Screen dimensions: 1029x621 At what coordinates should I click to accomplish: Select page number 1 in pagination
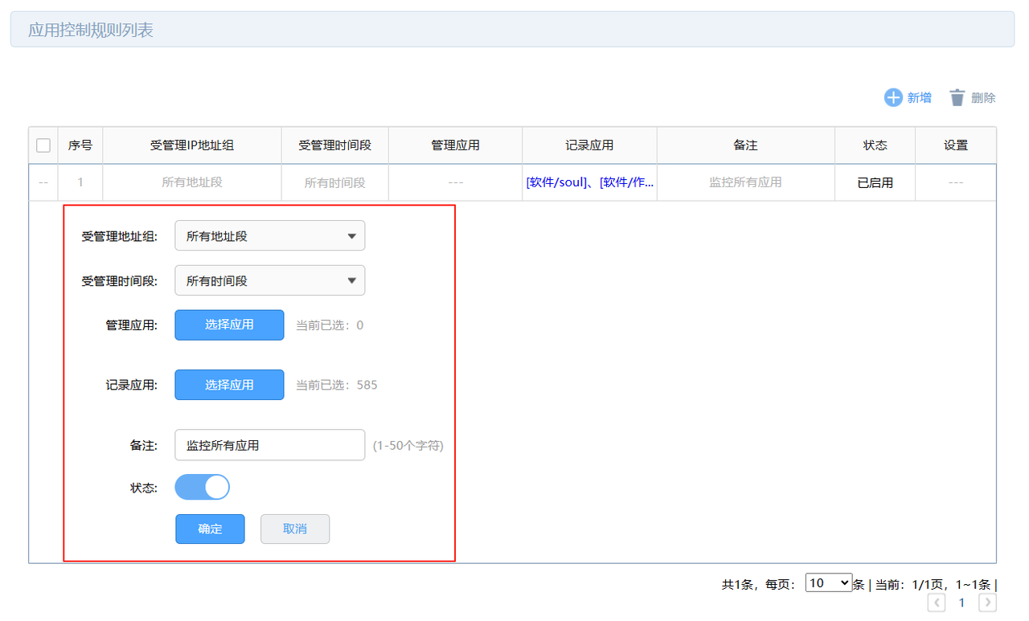pos(961,603)
